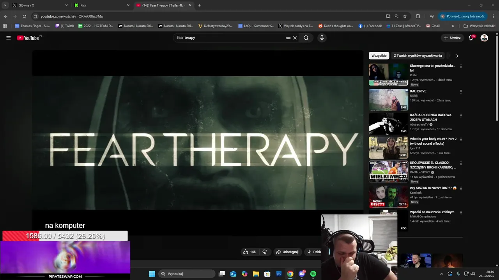Open File Explorer from the taskbar
The width and height of the screenshot is (499, 280).
click(256, 274)
